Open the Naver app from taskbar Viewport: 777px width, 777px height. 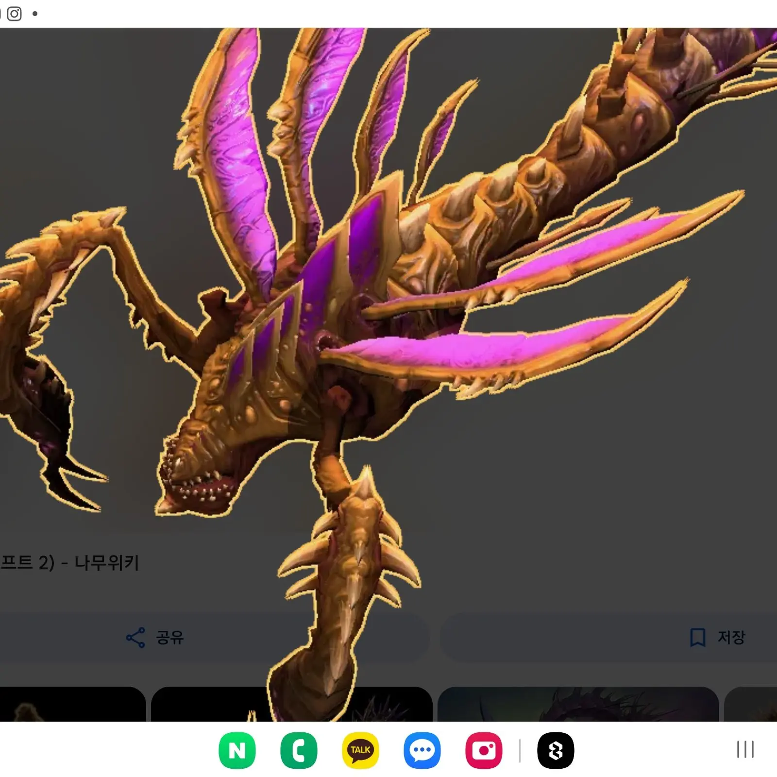pyautogui.click(x=237, y=750)
